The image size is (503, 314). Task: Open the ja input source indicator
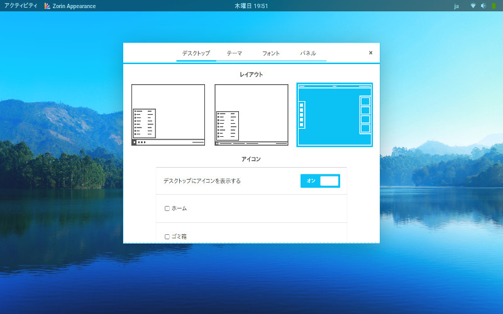(456, 6)
